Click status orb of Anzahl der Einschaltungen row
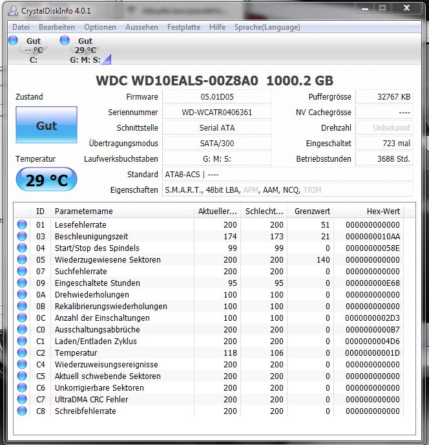429x445 pixels. 22,318
